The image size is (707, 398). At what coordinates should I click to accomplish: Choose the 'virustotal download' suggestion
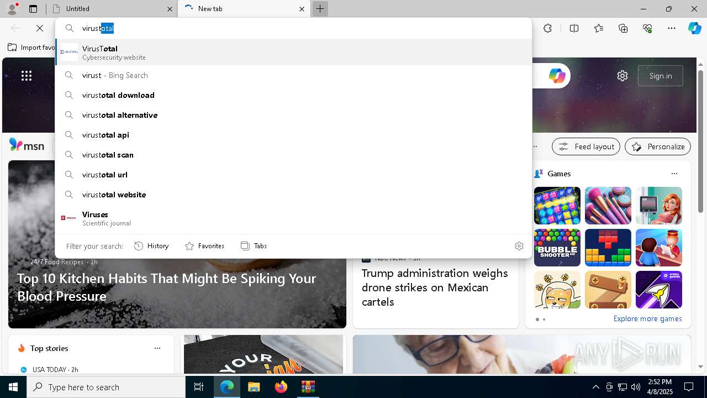click(293, 95)
